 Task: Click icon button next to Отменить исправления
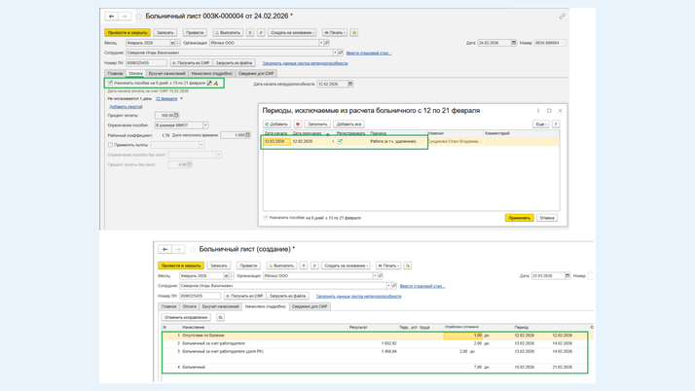pos(220,317)
